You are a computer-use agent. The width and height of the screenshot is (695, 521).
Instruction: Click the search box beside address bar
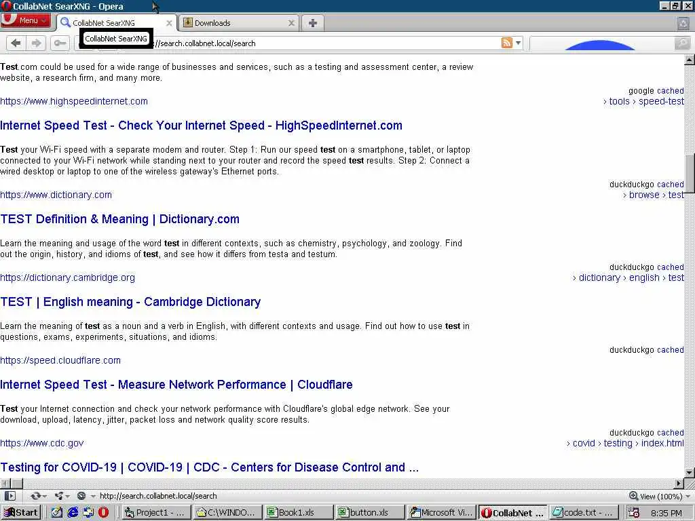601,43
